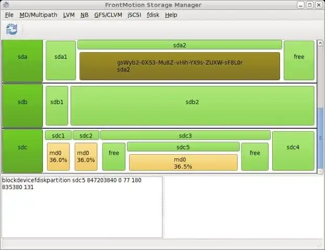Image resolution: width=325 pixels, height=250 pixels.
Task: Click the blockdevicefdiskpartition sdc5 info text
Action: 72,184
